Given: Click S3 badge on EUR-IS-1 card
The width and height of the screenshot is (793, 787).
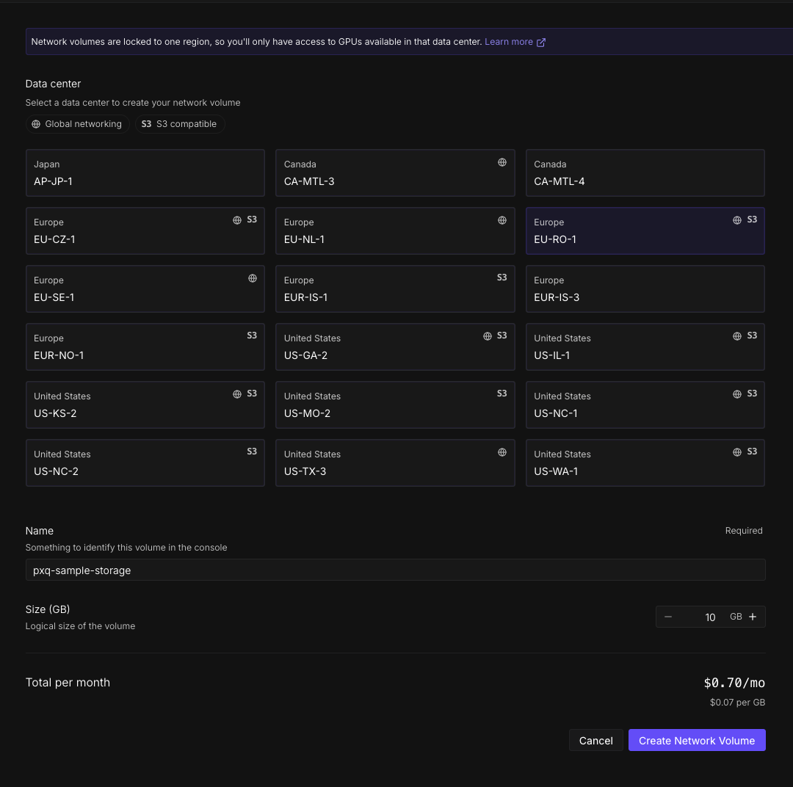Looking at the screenshot, I should (x=501, y=278).
